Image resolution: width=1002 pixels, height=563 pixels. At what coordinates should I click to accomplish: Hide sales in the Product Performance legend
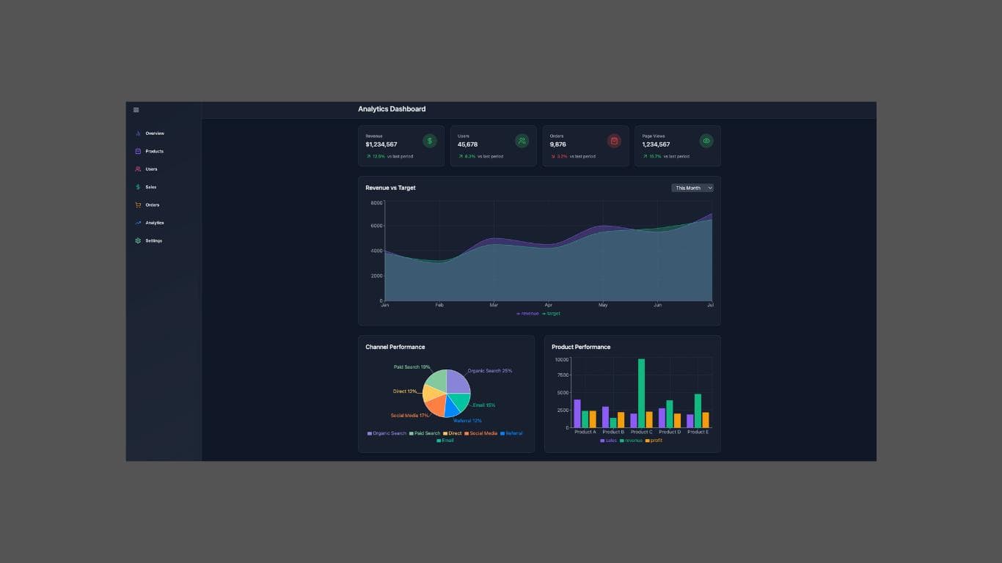click(608, 440)
